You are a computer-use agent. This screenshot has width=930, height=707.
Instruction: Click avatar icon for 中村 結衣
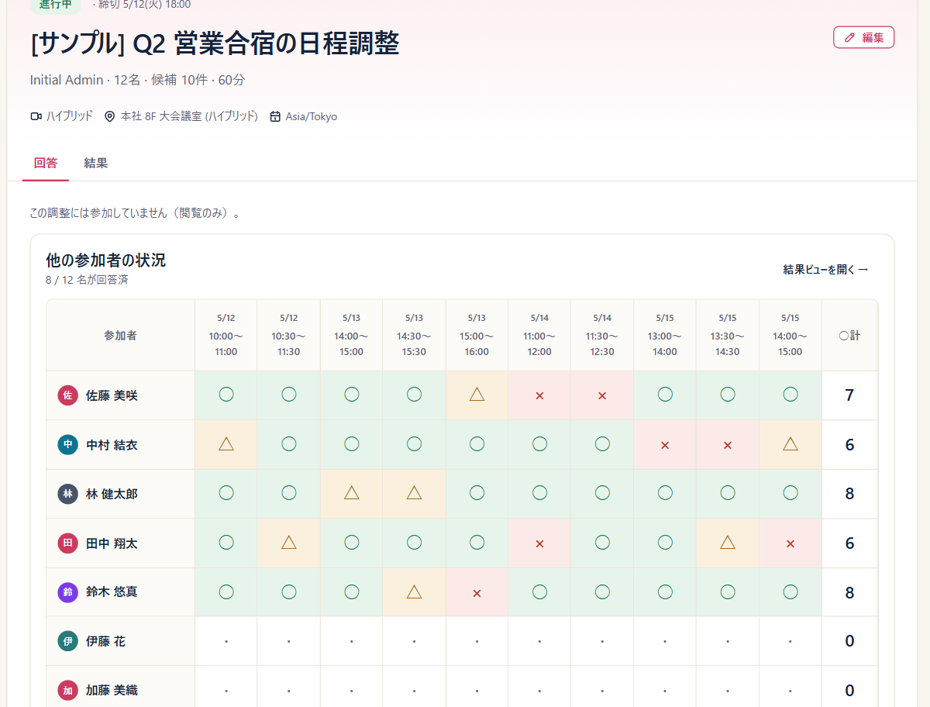(68, 444)
